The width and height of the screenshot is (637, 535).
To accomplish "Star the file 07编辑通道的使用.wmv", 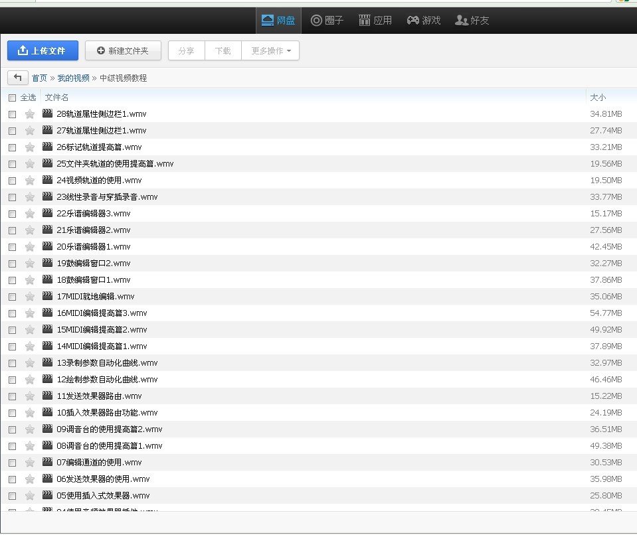I will click(30, 463).
